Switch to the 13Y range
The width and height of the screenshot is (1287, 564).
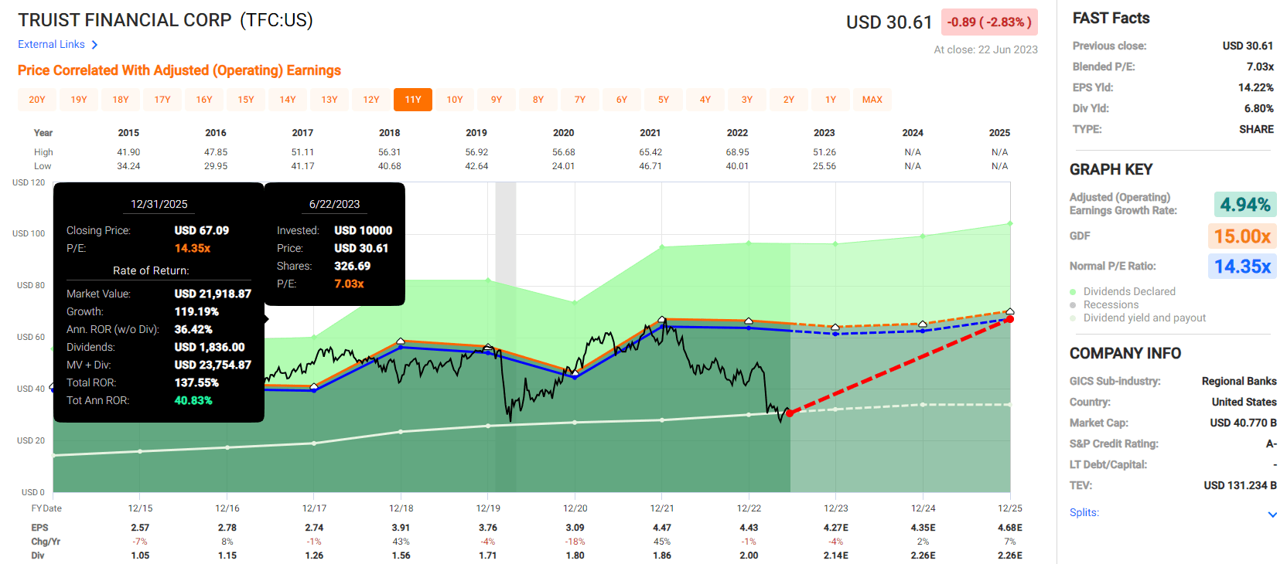pyautogui.click(x=329, y=100)
